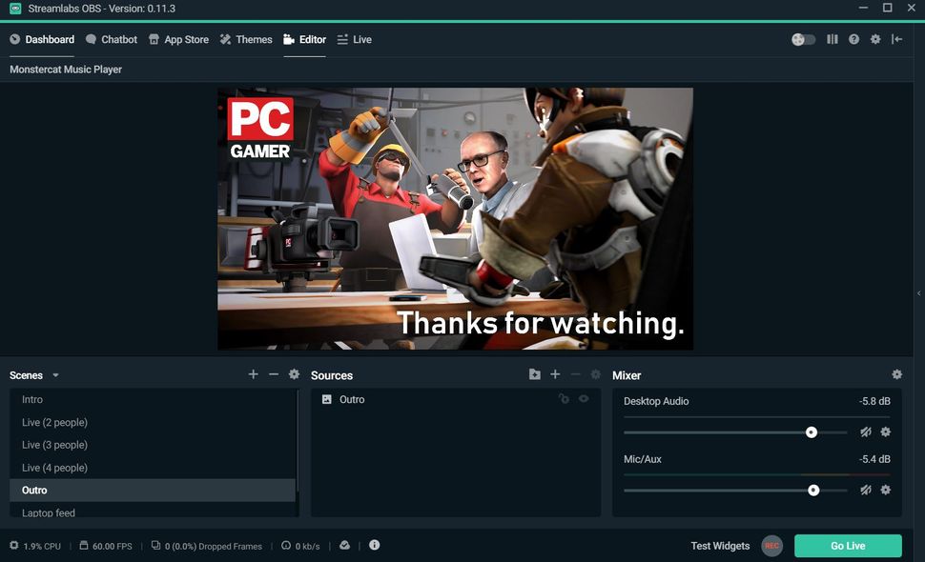925x562 pixels.
Task: Adjust the Mic/Aux volume slider
Action: point(813,490)
